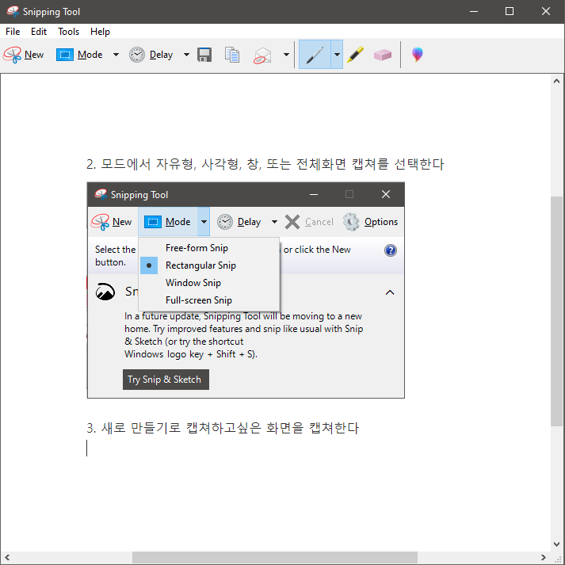Open Edit with Paint 3D icon

pyautogui.click(x=418, y=55)
